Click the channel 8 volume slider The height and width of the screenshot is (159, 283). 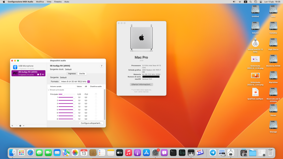[67, 119]
